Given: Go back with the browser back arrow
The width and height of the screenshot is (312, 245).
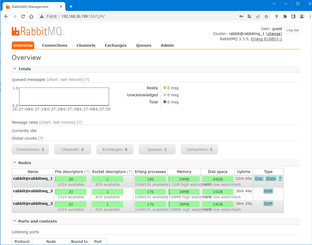Looking at the screenshot, I should [x=6, y=16].
